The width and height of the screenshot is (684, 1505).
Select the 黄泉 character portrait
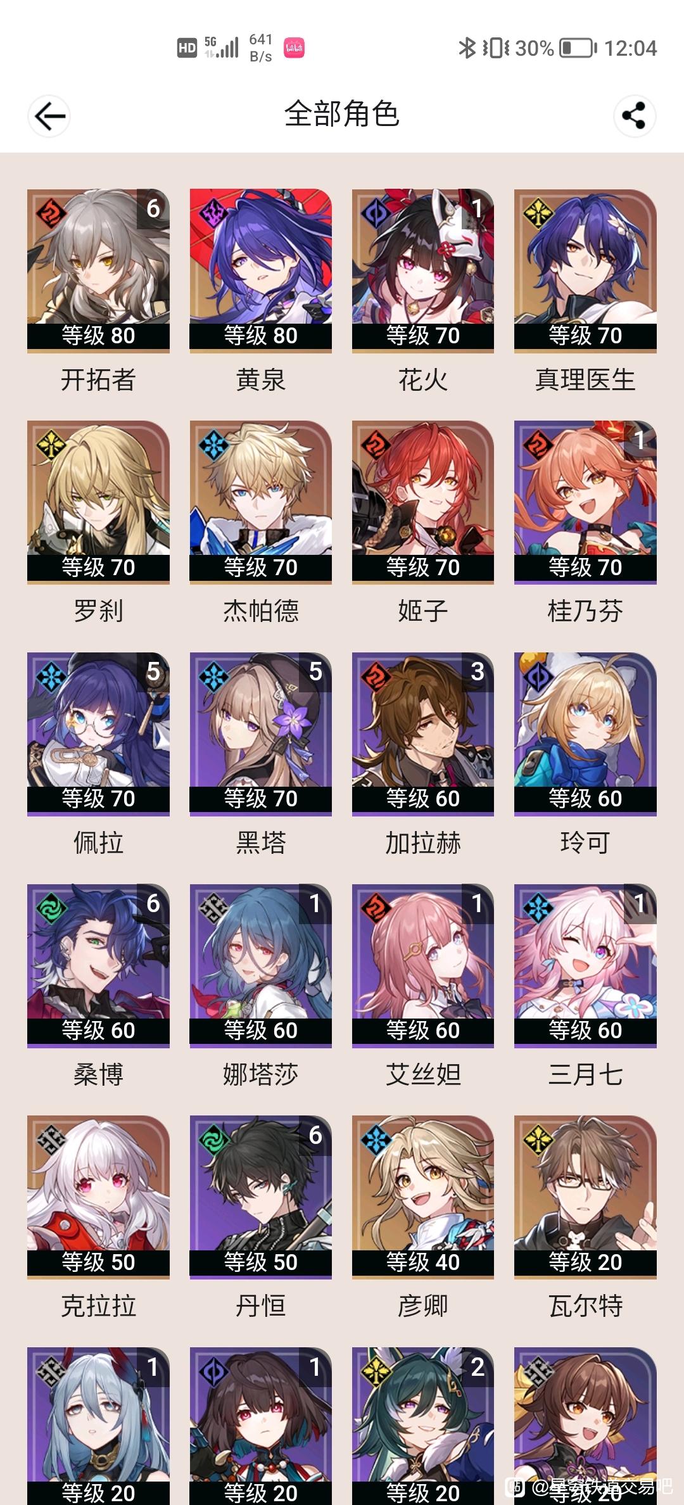260,270
